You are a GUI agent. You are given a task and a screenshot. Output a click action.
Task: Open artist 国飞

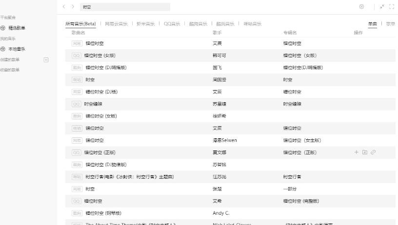(x=217, y=68)
